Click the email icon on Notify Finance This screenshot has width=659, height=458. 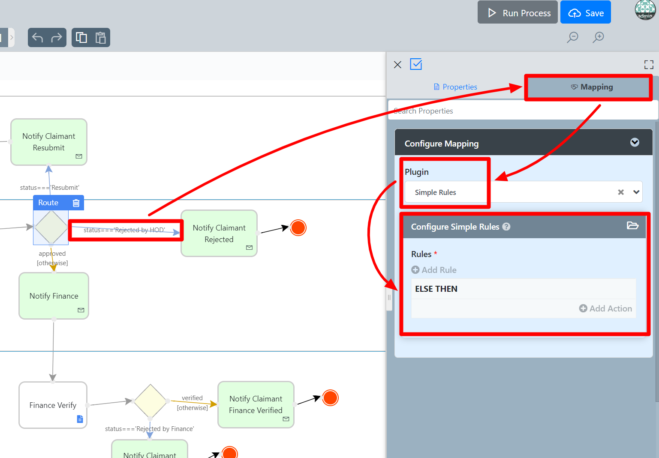point(81,310)
